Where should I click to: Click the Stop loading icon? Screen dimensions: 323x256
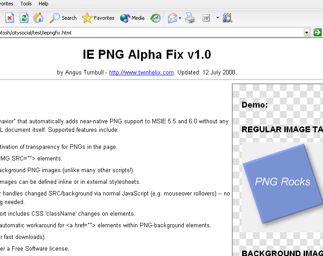(9, 18)
